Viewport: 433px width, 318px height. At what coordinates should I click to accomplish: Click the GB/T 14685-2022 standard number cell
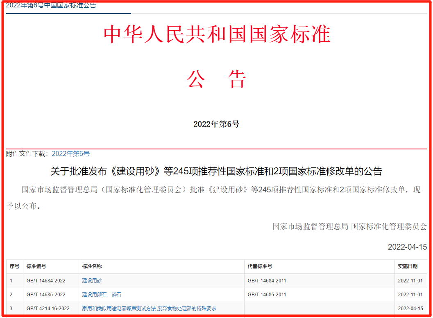(44, 295)
